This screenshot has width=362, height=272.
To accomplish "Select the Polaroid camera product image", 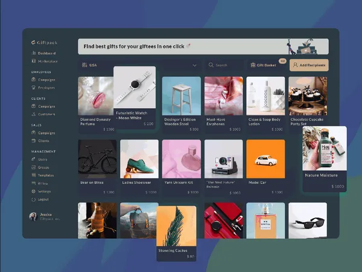I will pos(223,159).
